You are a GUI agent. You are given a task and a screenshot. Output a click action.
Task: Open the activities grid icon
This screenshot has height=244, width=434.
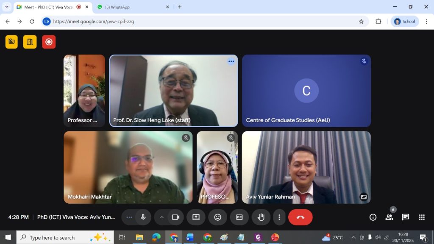click(422, 217)
